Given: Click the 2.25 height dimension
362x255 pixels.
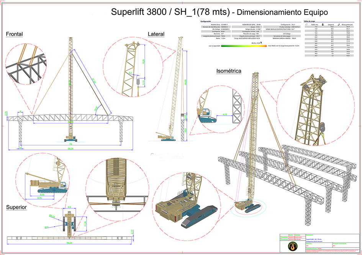Looking at the screenshot, I should click(6, 113).
